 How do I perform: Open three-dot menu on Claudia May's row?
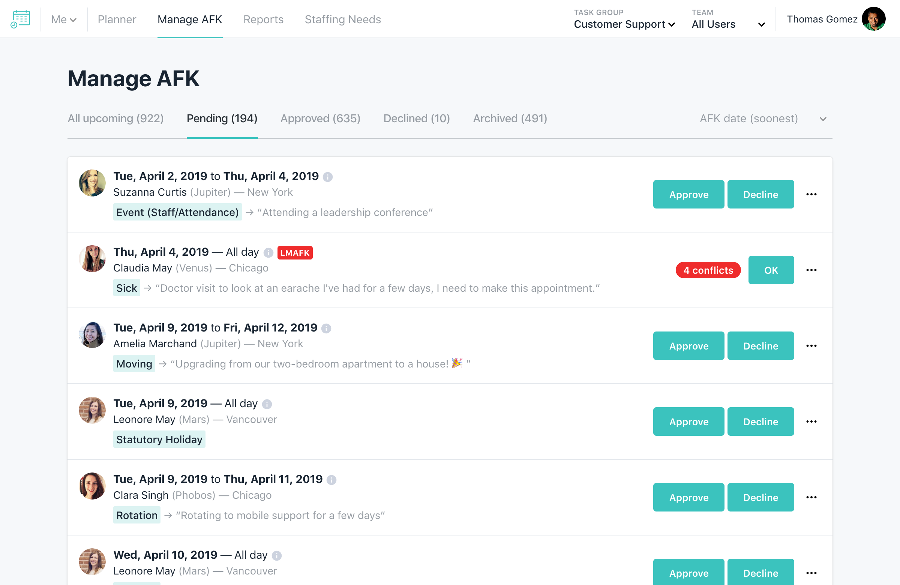click(x=811, y=270)
